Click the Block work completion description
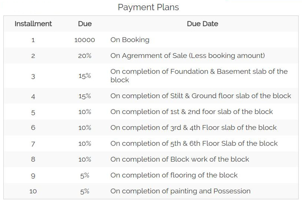 (180, 159)
